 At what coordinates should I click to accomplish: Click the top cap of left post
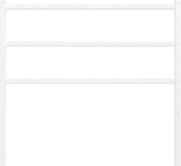tap(3, 2)
